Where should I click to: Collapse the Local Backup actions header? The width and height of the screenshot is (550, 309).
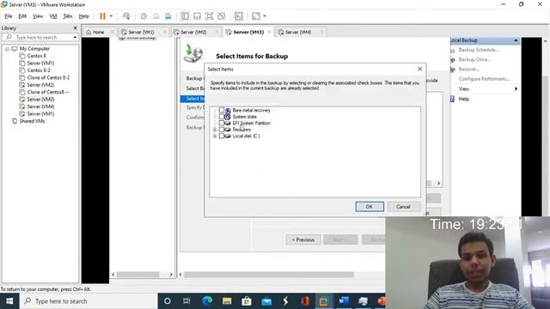point(516,40)
